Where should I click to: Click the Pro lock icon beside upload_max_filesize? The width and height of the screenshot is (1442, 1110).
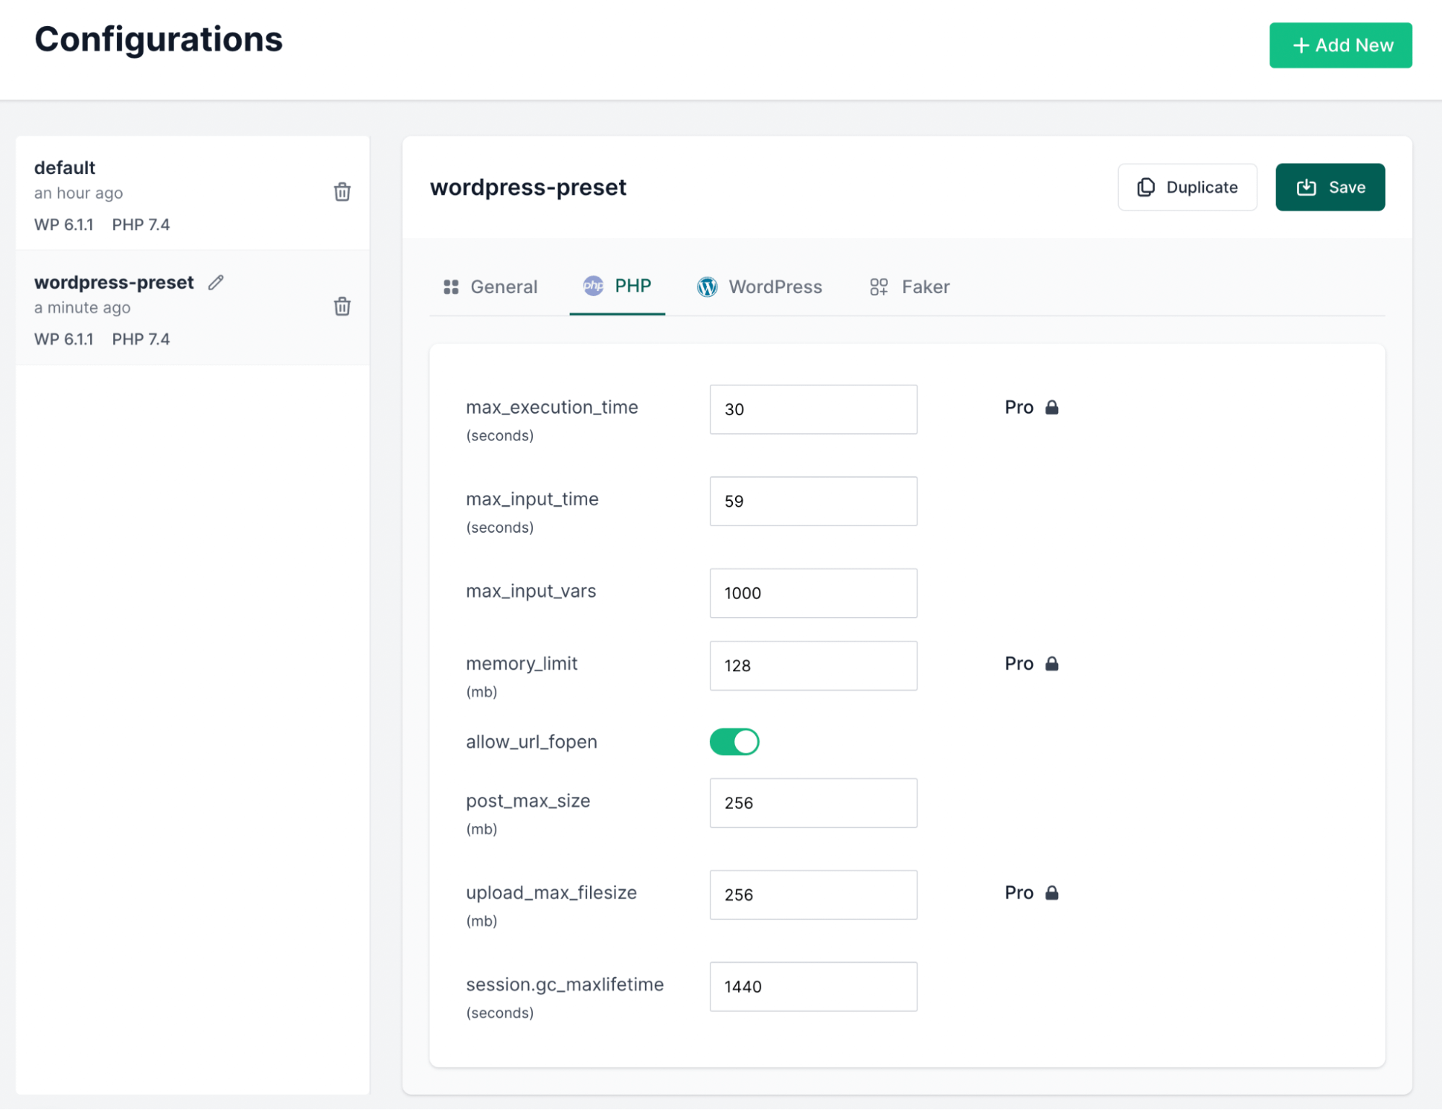[x=1053, y=892]
